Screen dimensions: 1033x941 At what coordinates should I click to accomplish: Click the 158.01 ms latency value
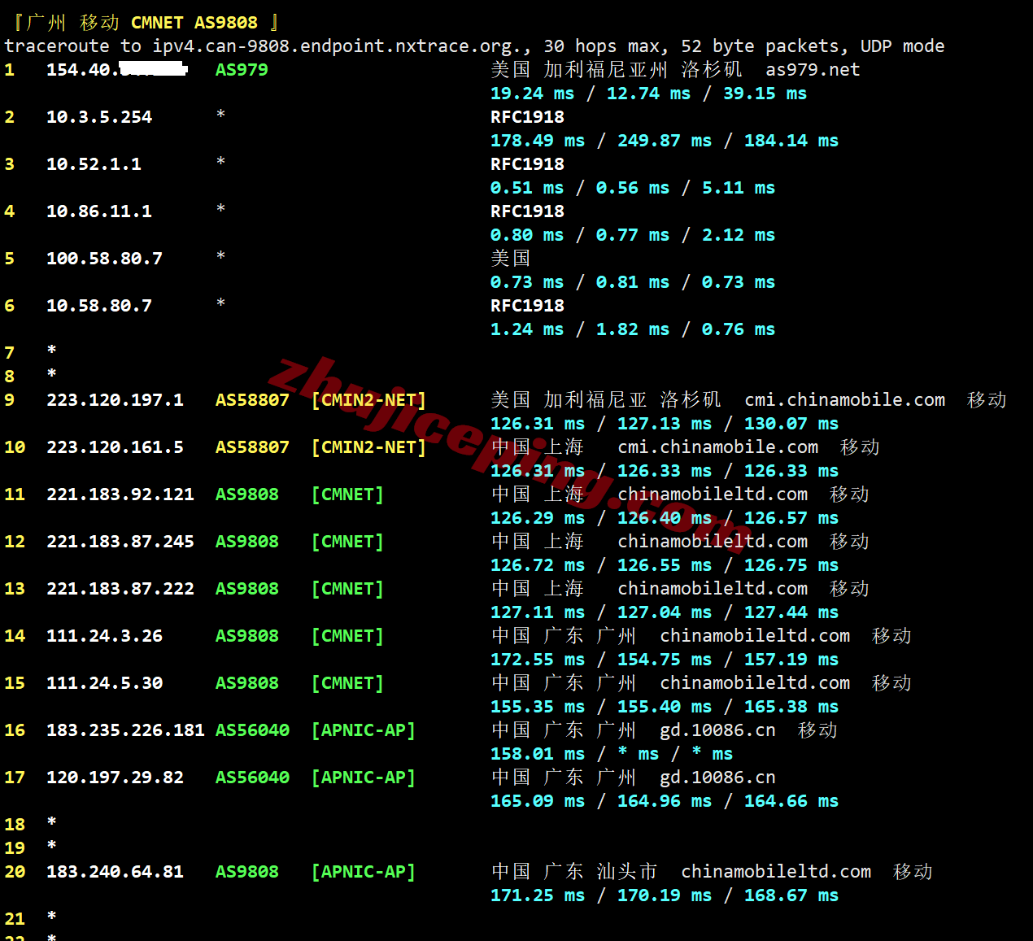pos(538,754)
